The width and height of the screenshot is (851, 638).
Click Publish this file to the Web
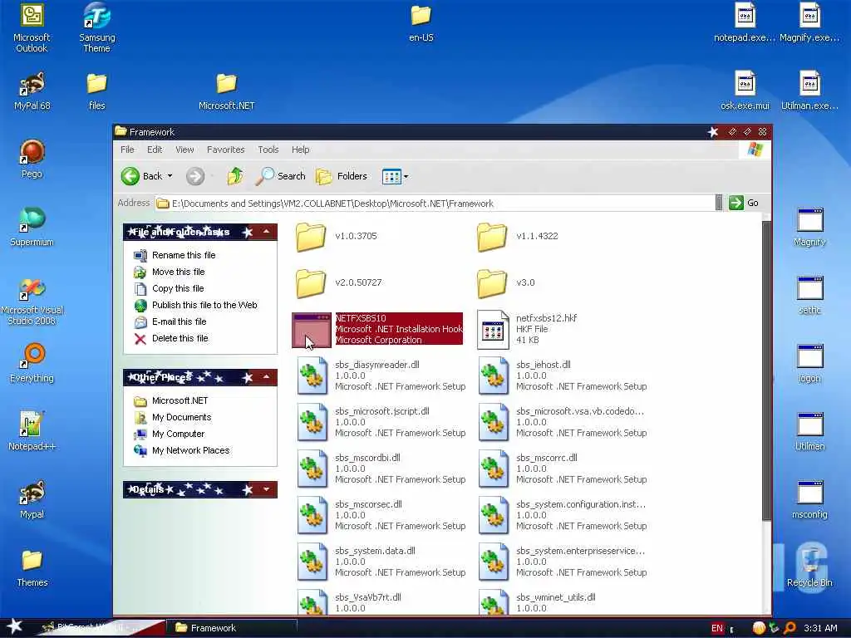(x=204, y=305)
